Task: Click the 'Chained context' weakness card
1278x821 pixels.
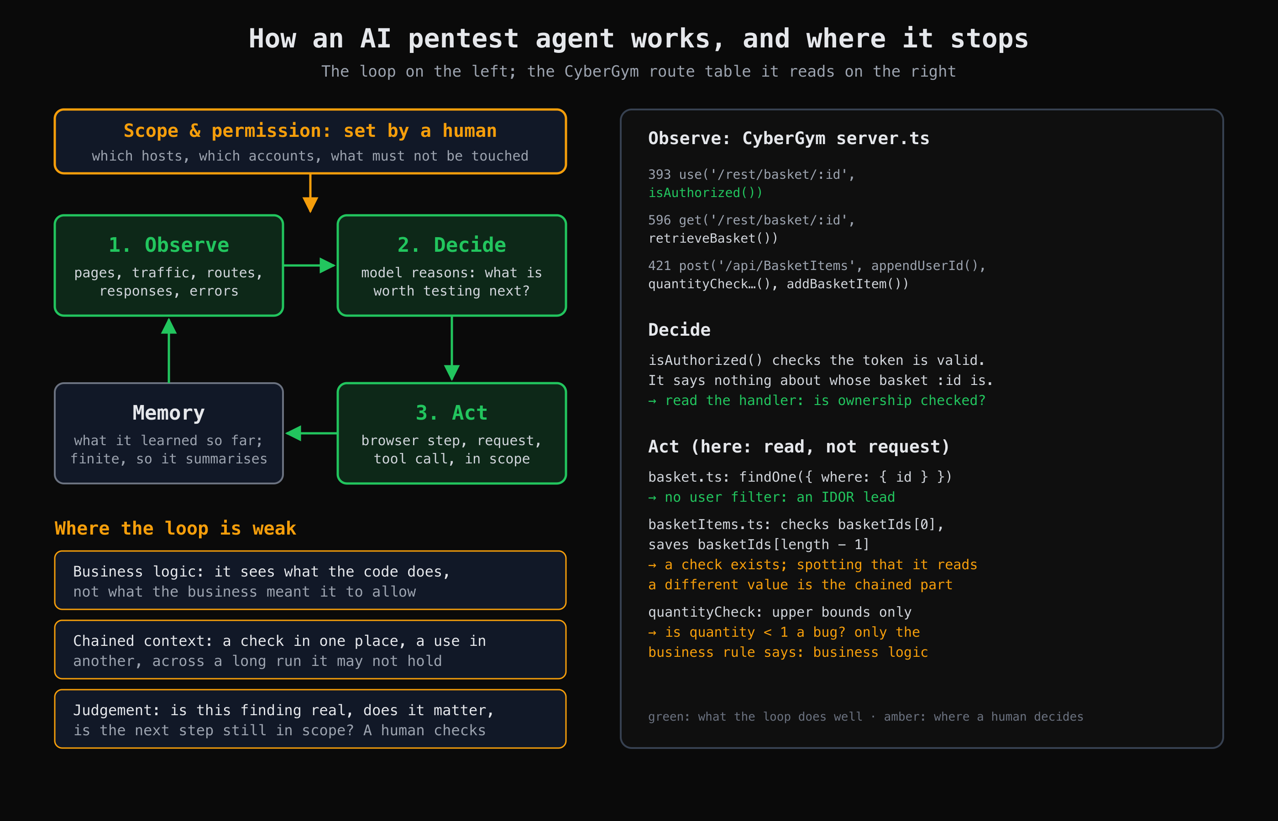Action: 310,650
